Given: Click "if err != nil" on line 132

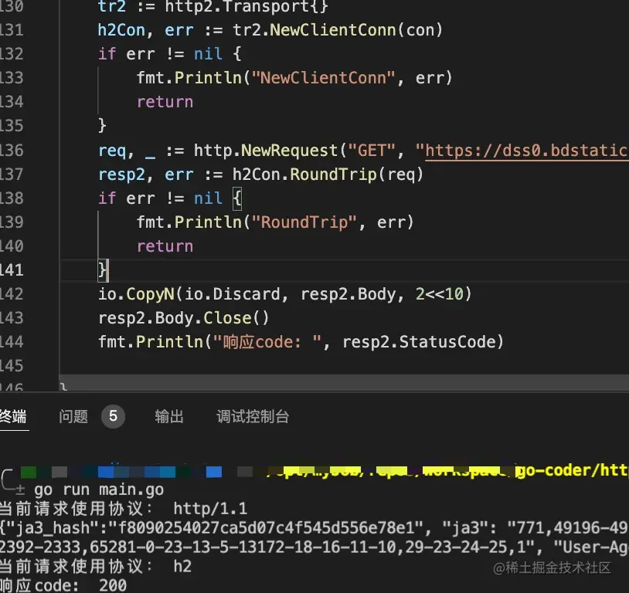Looking at the screenshot, I should [x=161, y=54].
